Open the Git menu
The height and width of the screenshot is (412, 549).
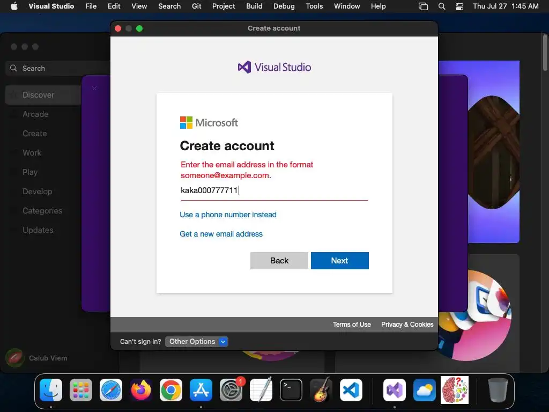(x=196, y=6)
